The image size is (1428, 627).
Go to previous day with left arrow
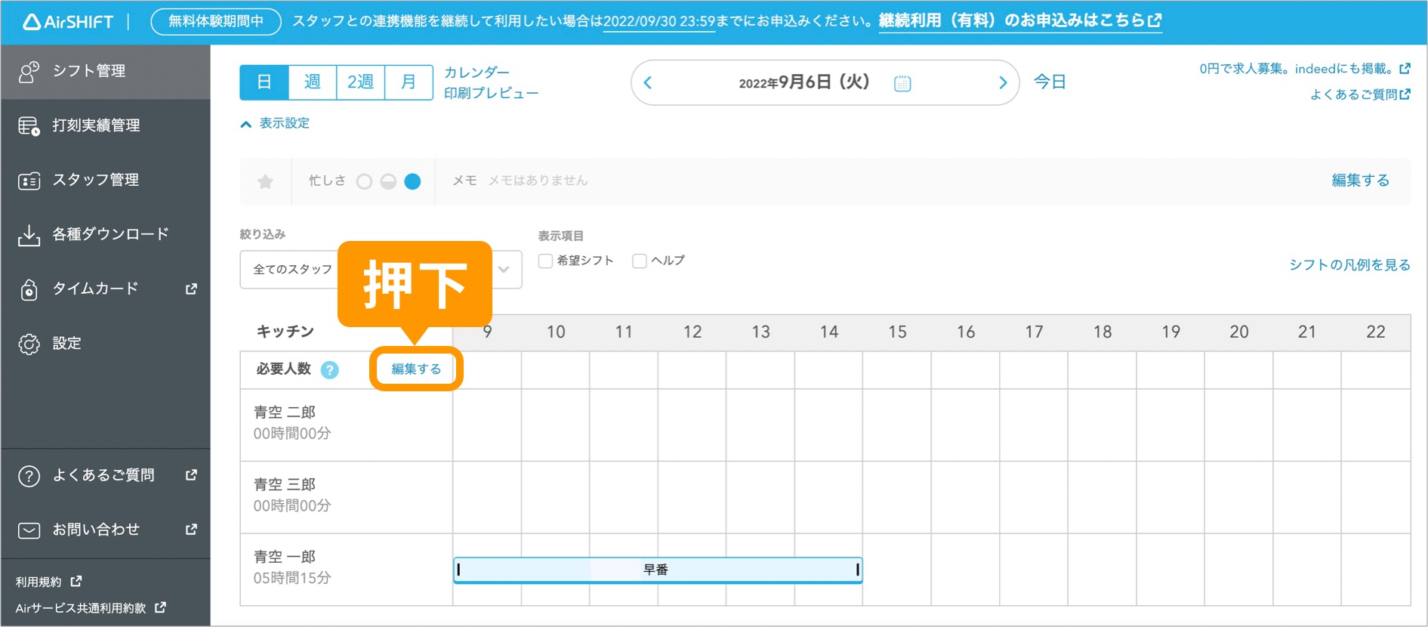648,82
